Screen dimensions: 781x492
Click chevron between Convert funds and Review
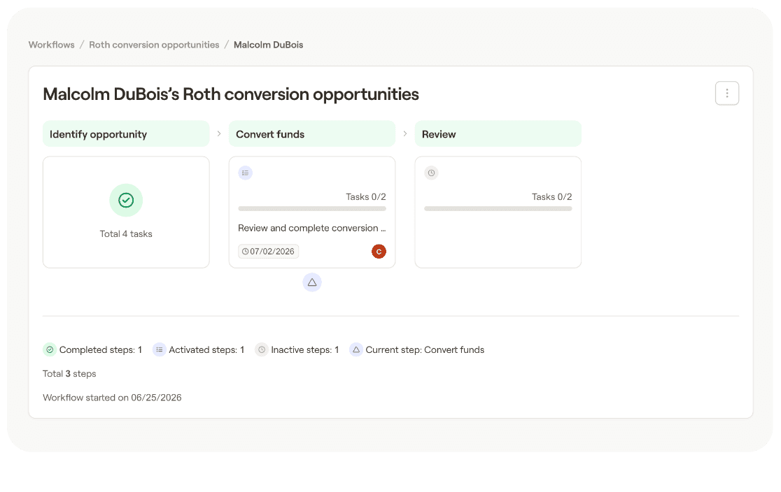coord(405,133)
